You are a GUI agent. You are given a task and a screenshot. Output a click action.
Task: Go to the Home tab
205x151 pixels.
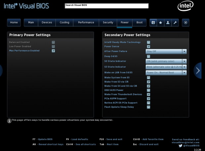click(x=14, y=23)
